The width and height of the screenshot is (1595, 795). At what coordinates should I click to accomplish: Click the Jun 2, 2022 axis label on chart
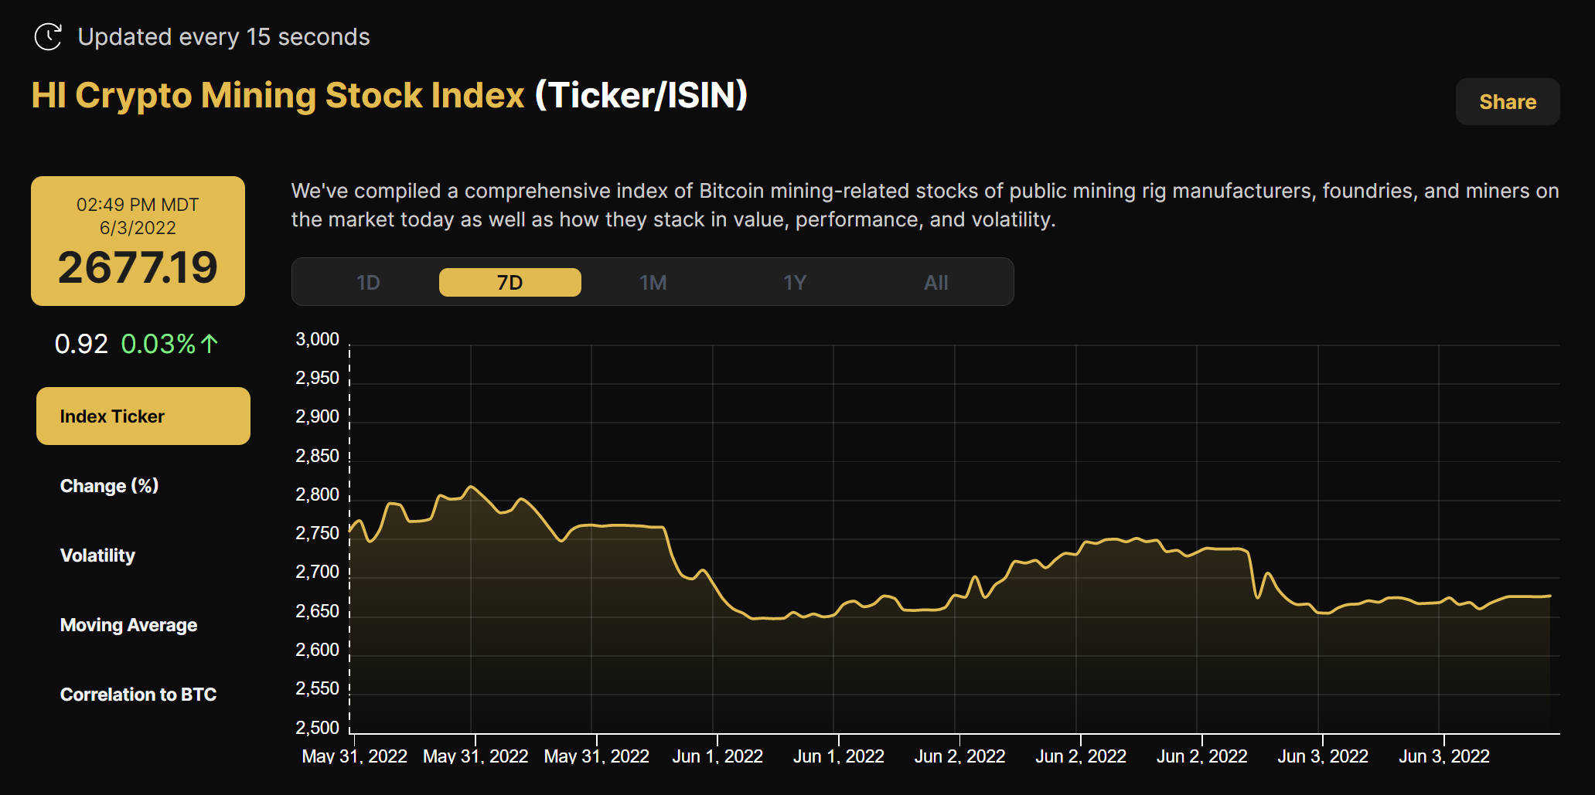[x=959, y=756]
